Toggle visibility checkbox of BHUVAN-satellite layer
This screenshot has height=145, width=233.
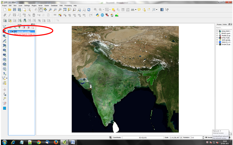pyautogui.click(x=12, y=32)
